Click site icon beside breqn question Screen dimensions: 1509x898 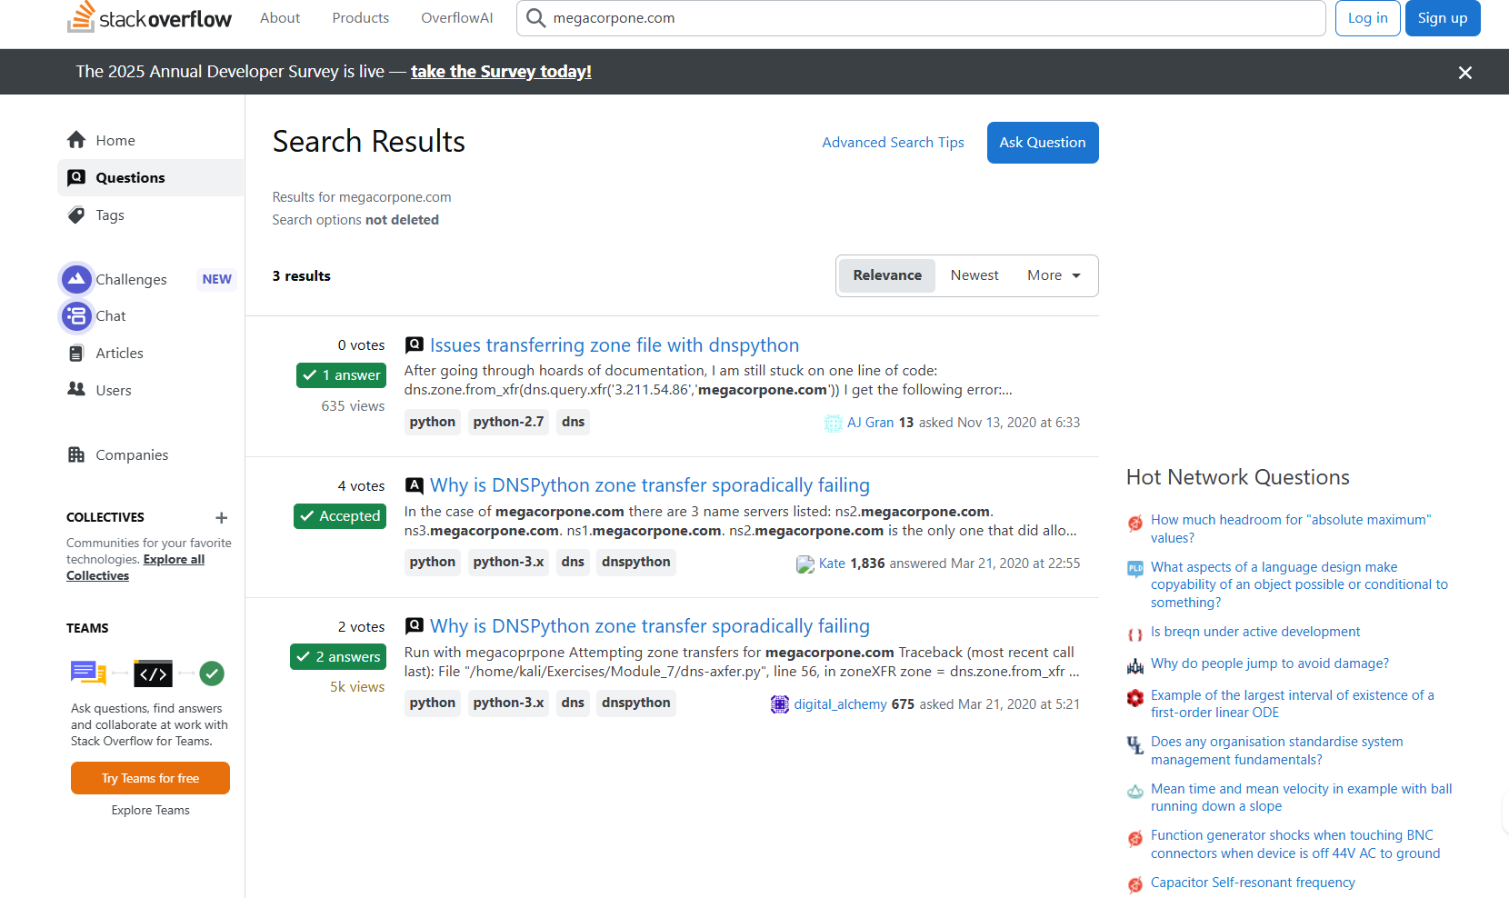[x=1135, y=634]
